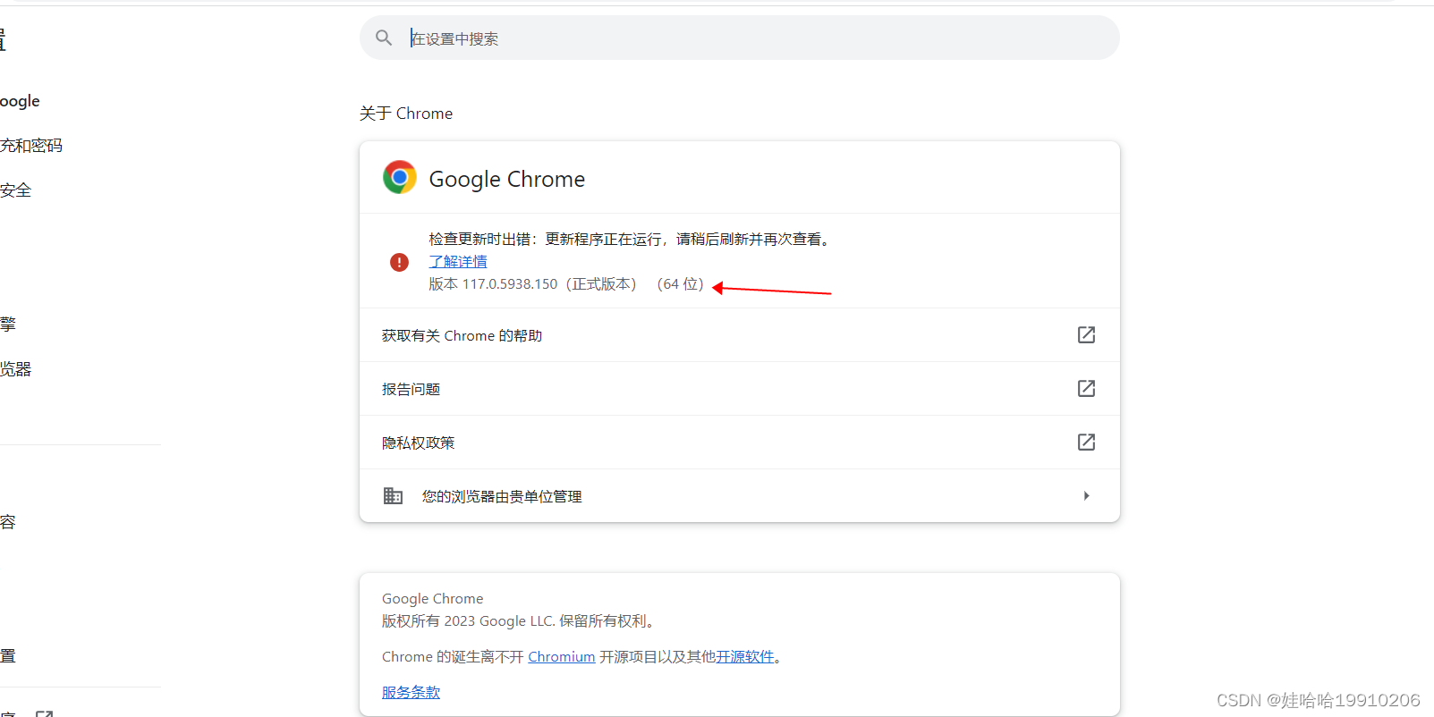
Task: Click the (64 位) text
Action: coord(681,284)
